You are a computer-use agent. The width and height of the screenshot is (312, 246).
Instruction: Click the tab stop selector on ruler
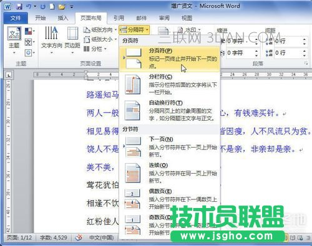click(x=9, y=75)
